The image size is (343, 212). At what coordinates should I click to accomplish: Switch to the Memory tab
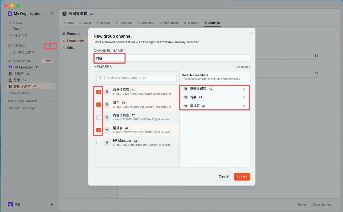click(192, 23)
